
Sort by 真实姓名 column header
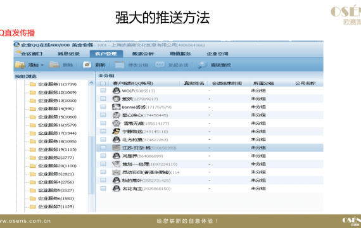click(194, 83)
